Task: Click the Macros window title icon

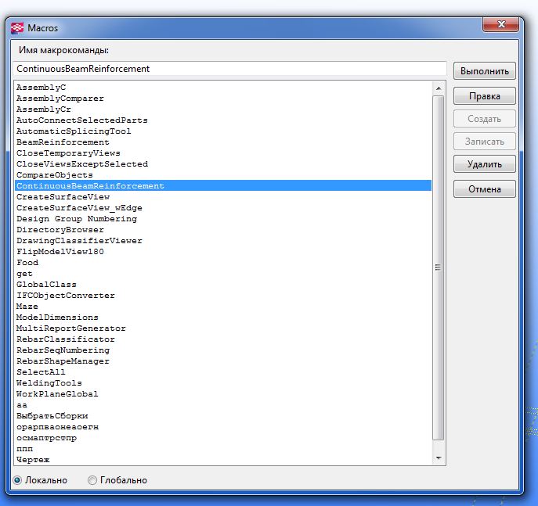Action: (16, 27)
